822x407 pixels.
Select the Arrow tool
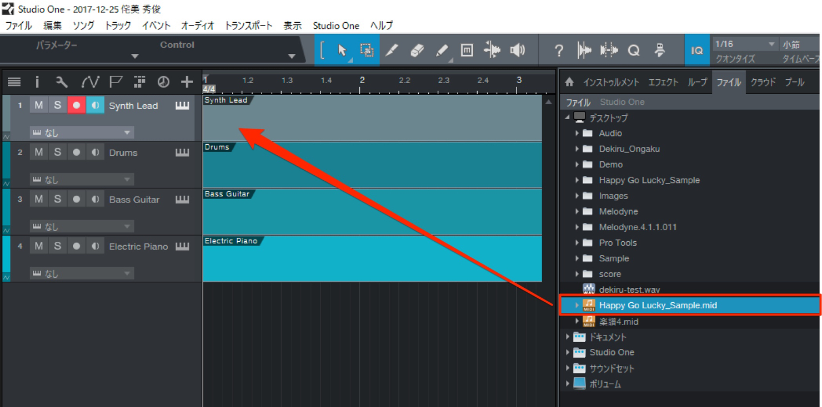click(x=342, y=50)
